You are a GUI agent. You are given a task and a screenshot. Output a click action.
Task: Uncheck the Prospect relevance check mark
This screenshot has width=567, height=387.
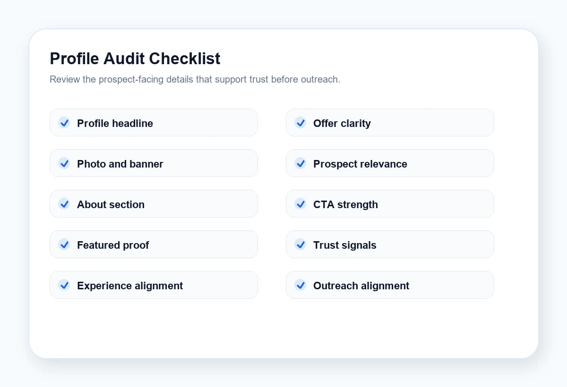pyautogui.click(x=301, y=163)
